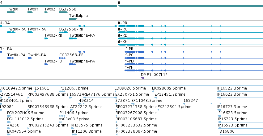Click EST RH23575.5prime
The height and width of the screenshot is (136, 263).
pyautogui.click(x=72, y=129)
